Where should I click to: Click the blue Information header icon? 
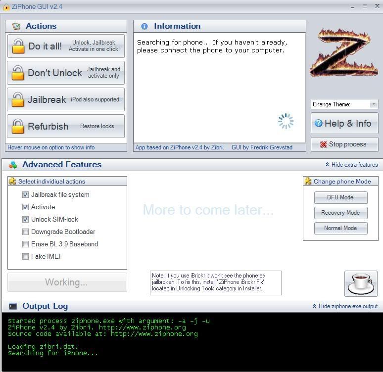(144, 26)
